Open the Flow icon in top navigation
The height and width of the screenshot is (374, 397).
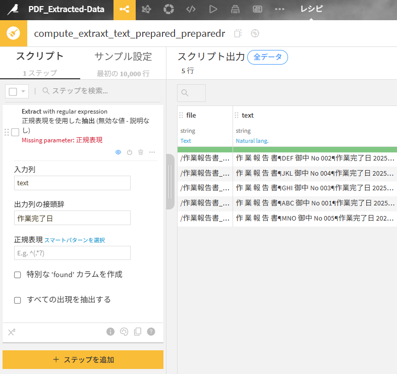(124, 10)
